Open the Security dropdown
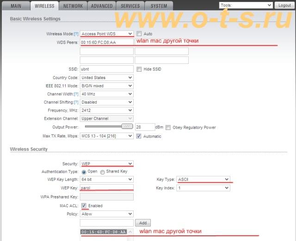This screenshot has width=296, height=241. pos(107,164)
